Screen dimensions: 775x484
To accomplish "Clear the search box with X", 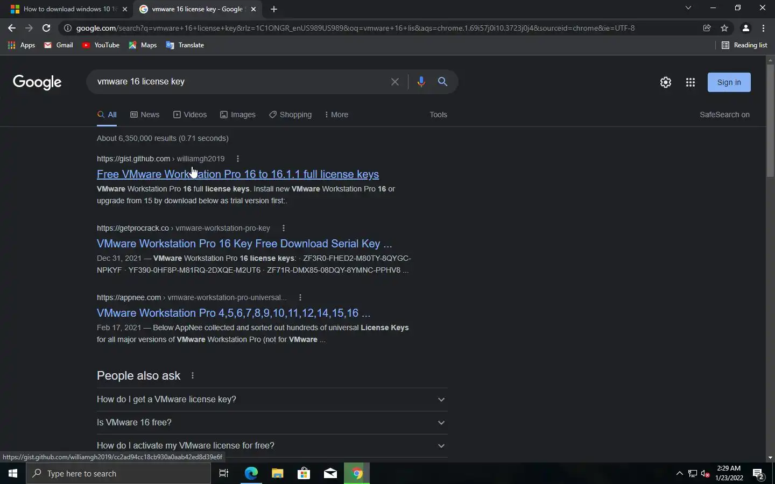I will (x=395, y=82).
